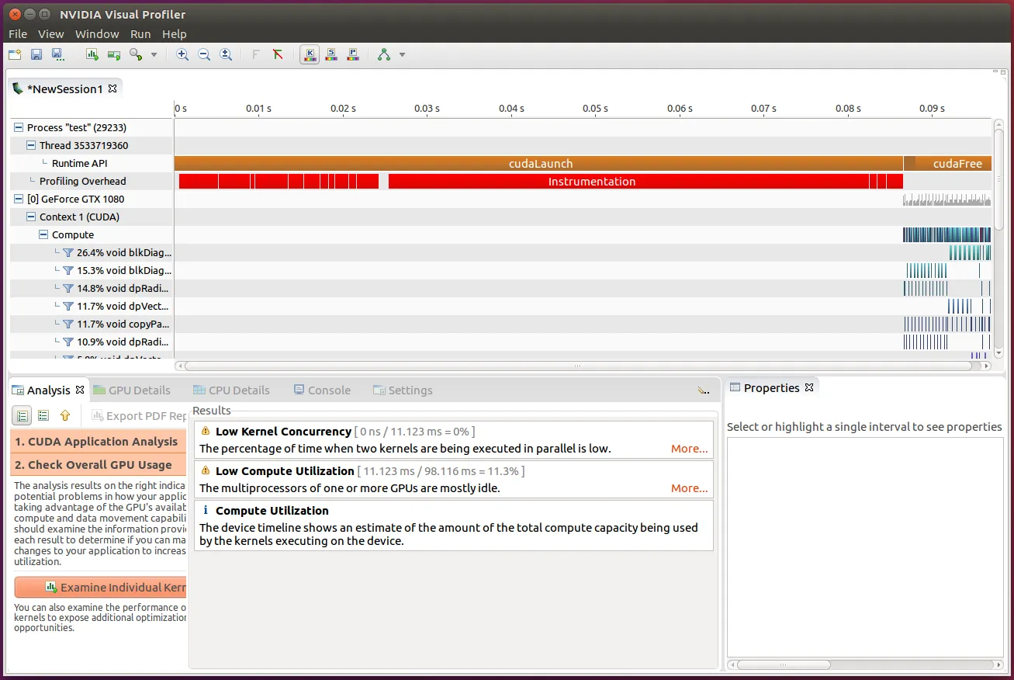
Task: Click the grayed-out F focus icon
Action: tap(256, 54)
